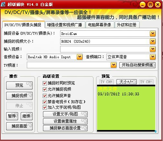
Task: Click the green preview video area
Action: pos(126,108)
